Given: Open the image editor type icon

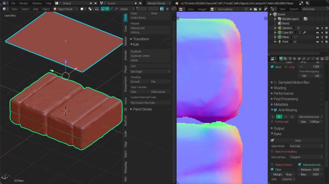Looking at the screenshot, I should tap(181, 9).
